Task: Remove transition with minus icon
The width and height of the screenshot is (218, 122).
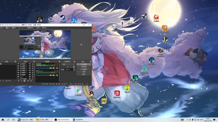Action: coord(71,67)
